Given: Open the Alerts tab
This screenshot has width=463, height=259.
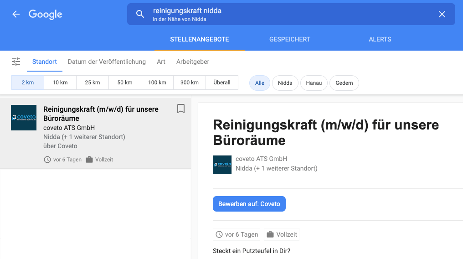Looking at the screenshot, I should click(380, 39).
